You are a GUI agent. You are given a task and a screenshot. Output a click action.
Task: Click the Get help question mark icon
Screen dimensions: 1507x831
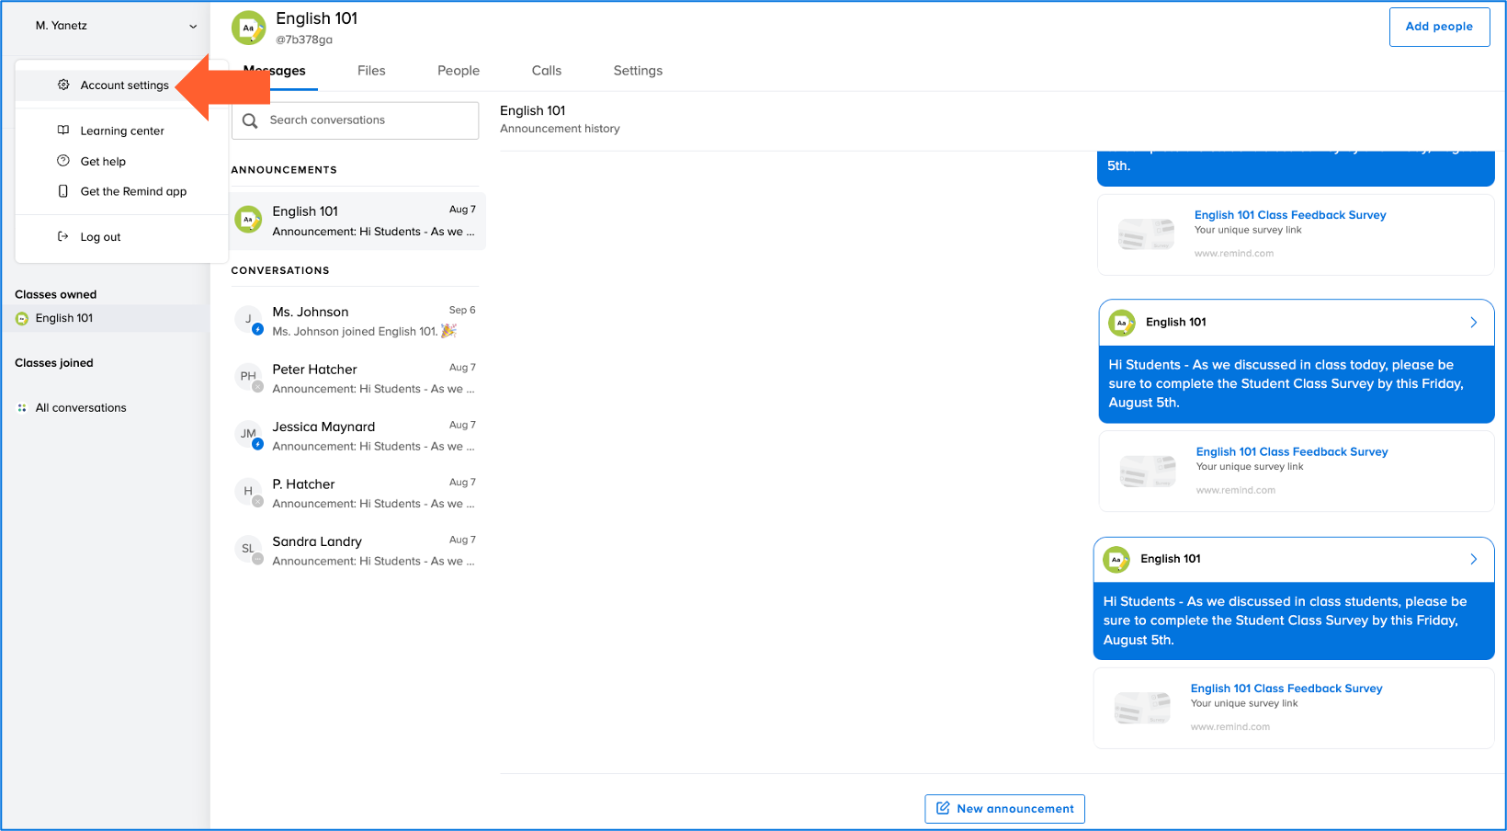coord(63,161)
